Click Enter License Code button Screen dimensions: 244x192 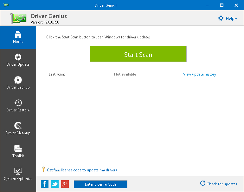click(x=100, y=184)
